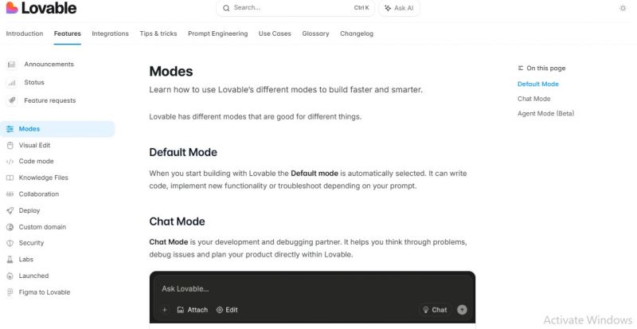Screen dimensions: 637x329
Task: Toggle the Chat mode lightbulb button
Action: 435,310
